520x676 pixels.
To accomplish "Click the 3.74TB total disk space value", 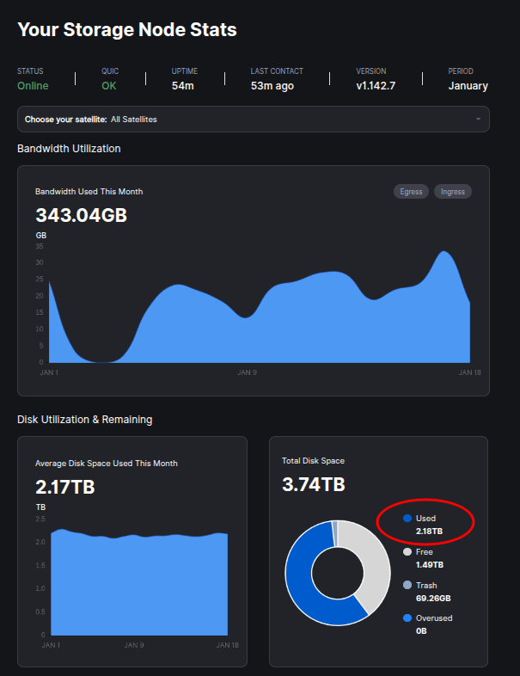I will 313,485.
